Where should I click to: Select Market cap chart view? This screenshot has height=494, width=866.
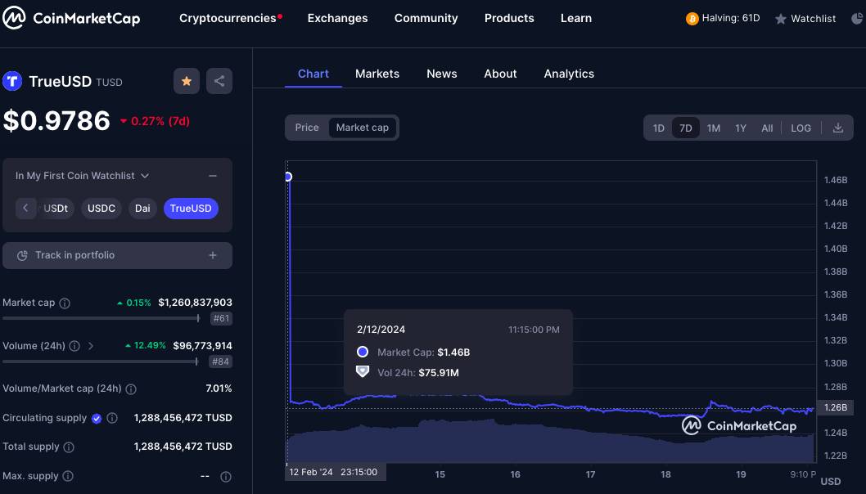(363, 128)
